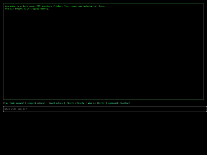Click the "Try:" hint label
Screen dimensions: 207x155
pyautogui.click(x=5, y=103)
